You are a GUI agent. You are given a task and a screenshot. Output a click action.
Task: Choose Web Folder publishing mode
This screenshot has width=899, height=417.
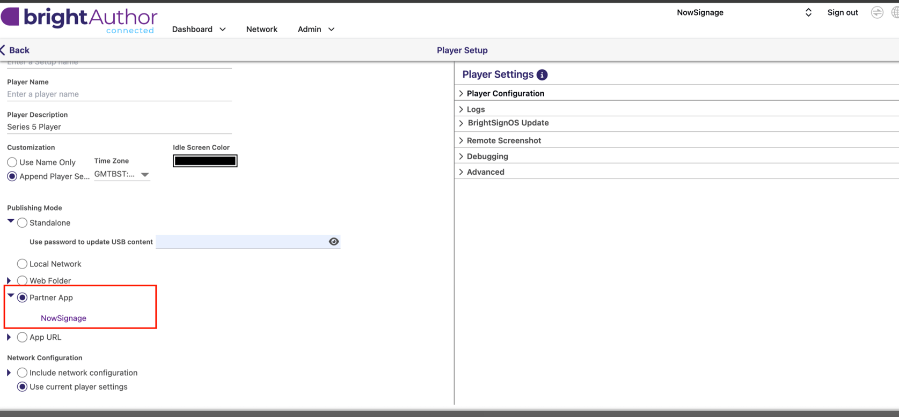[22, 280]
